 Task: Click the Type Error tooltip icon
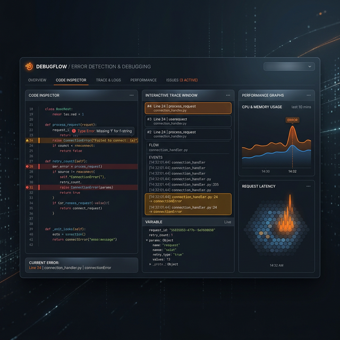74,131
